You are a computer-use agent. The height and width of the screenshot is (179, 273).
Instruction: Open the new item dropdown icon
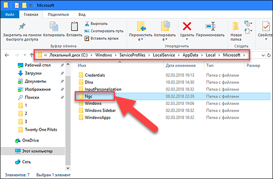(248, 23)
